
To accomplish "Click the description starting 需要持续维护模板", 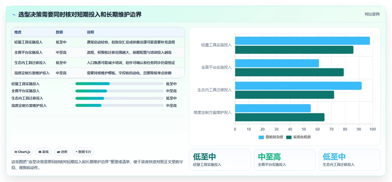I will (x=129, y=73).
